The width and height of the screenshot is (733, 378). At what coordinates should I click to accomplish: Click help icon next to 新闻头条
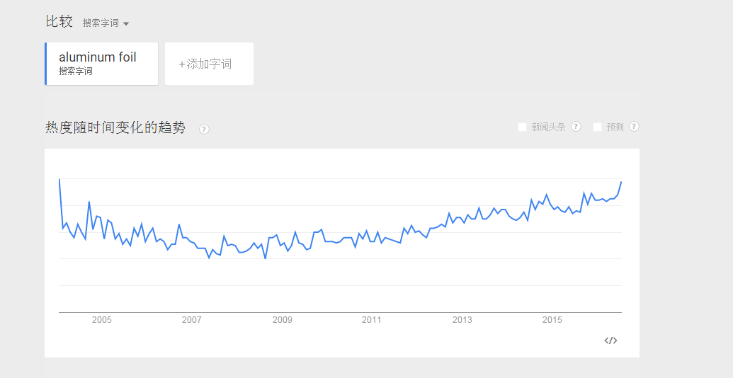(576, 127)
